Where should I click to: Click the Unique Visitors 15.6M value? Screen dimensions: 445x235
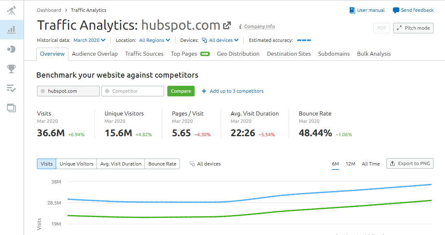tap(118, 133)
